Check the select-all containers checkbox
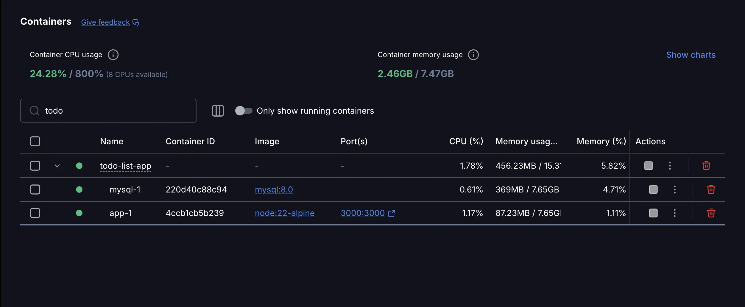The image size is (745, 307). (35, 141)
